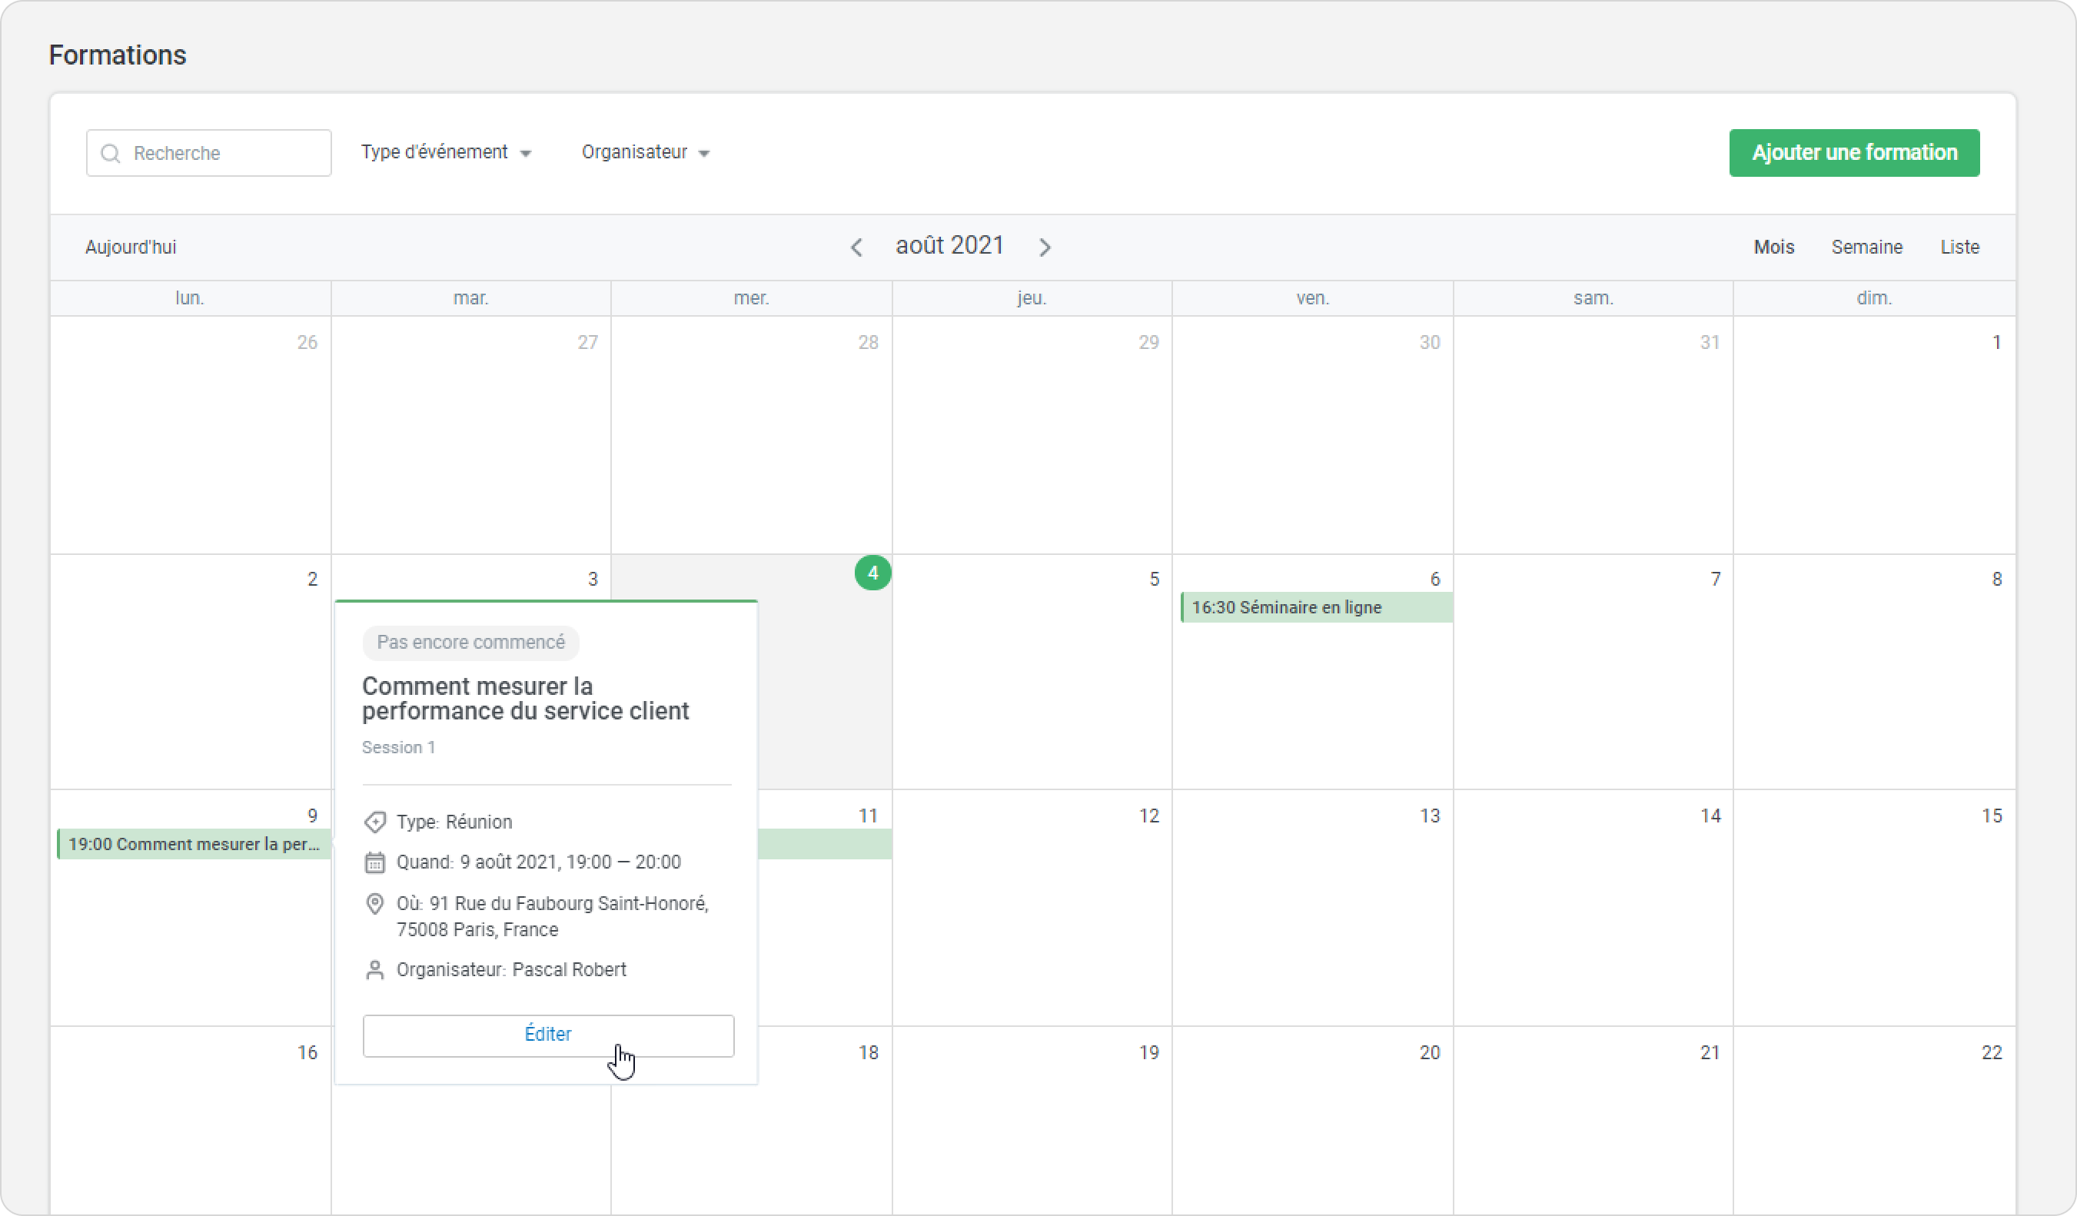Viewport: 2077px width, 1216px height.
Task: Open the 19:00 Comment mesurer event
Action: click(194, 844)
